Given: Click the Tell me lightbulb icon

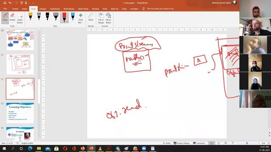Looking at the screenshot, I should [x=144, y=8].
